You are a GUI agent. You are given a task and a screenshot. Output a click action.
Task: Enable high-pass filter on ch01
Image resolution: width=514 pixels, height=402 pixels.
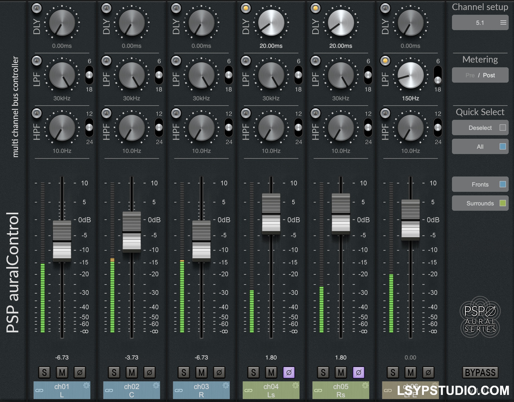[37, 113]
